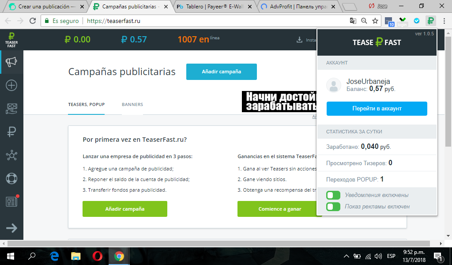Click the Teaser Fast logo at top left
The width and height of the screenshot is (452, 265).
pyautogui.click(x=11, y=40)
